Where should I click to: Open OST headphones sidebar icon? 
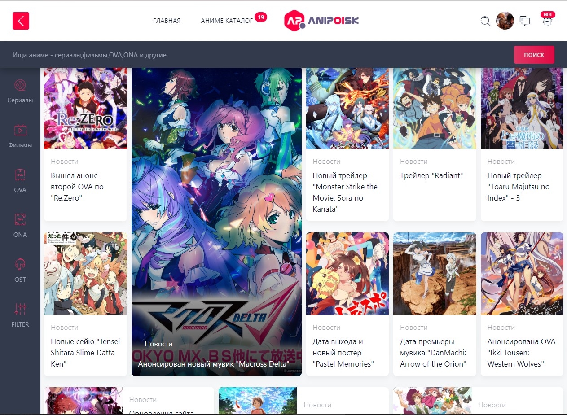pos(20,264)
